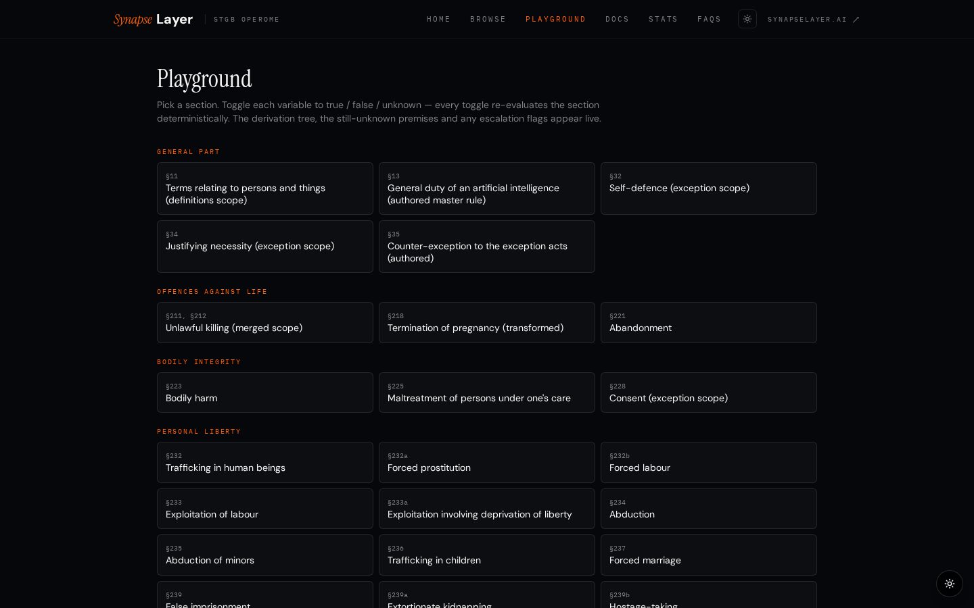The width and height of the screenshot is (974, 608).
Task: Open the FAQS nav item
Action: tap(710, 20)
